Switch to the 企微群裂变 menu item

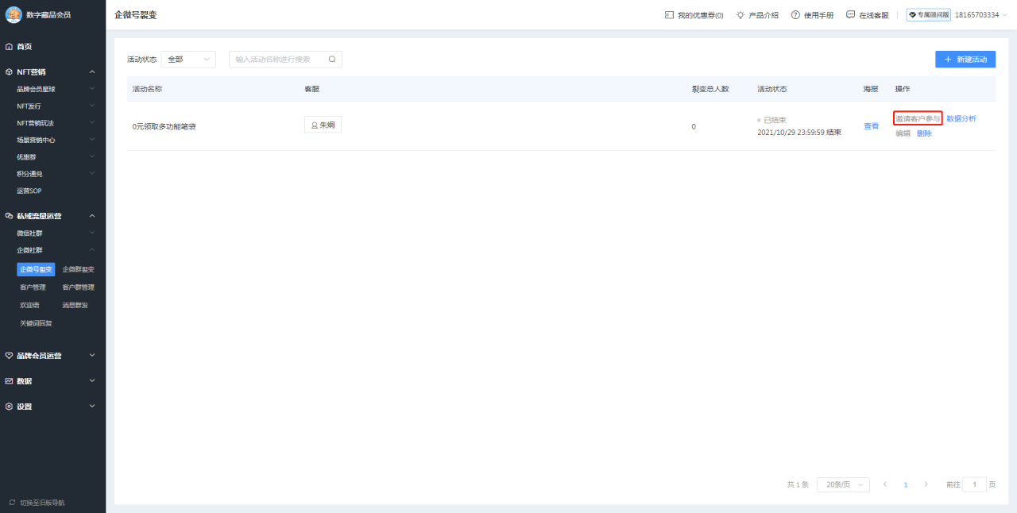click(x=79, y=268)
